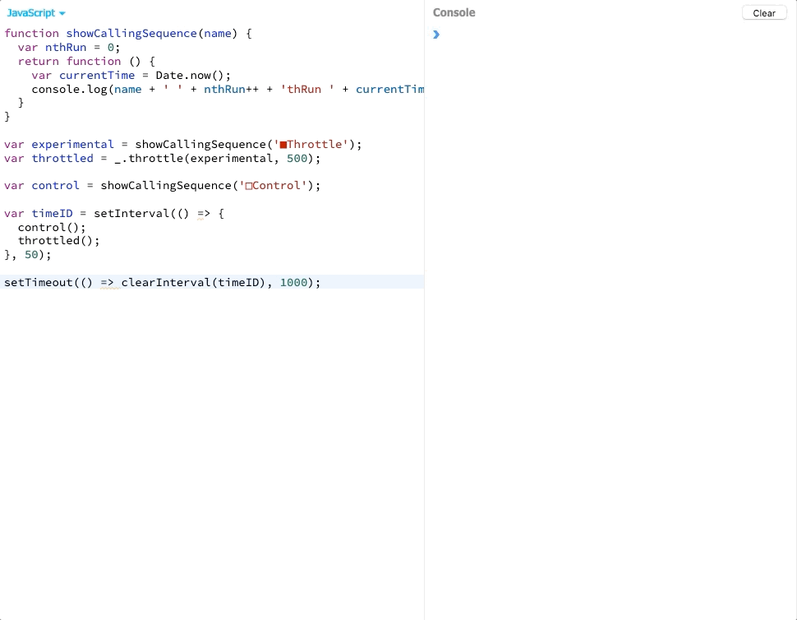This screenshot has height=620, width=797.
Task: Click the highlighted setTimeout clearInterval line
Action: coord(212,282)
